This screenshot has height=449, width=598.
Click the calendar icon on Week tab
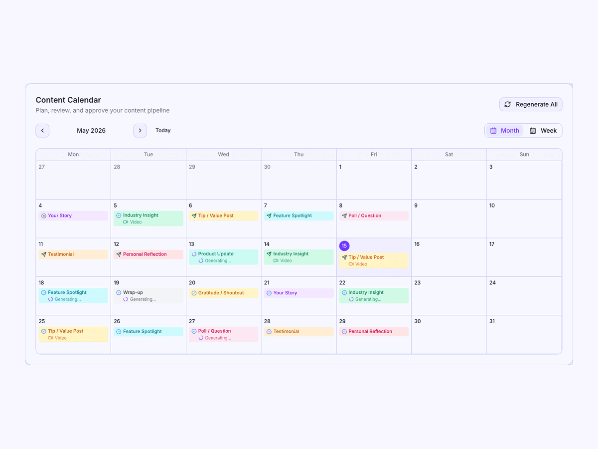[533, 131]
